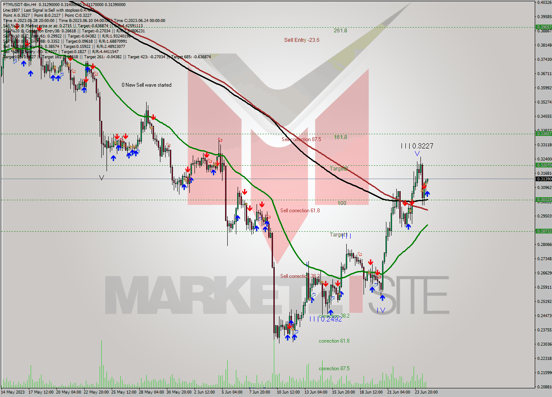Click the '14 May 2023' date label
The width and height of the screenshot is (552, 397).
click(x=13, y=392)
